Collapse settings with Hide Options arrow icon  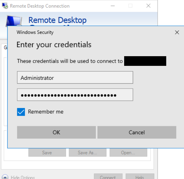coord(5,177)
